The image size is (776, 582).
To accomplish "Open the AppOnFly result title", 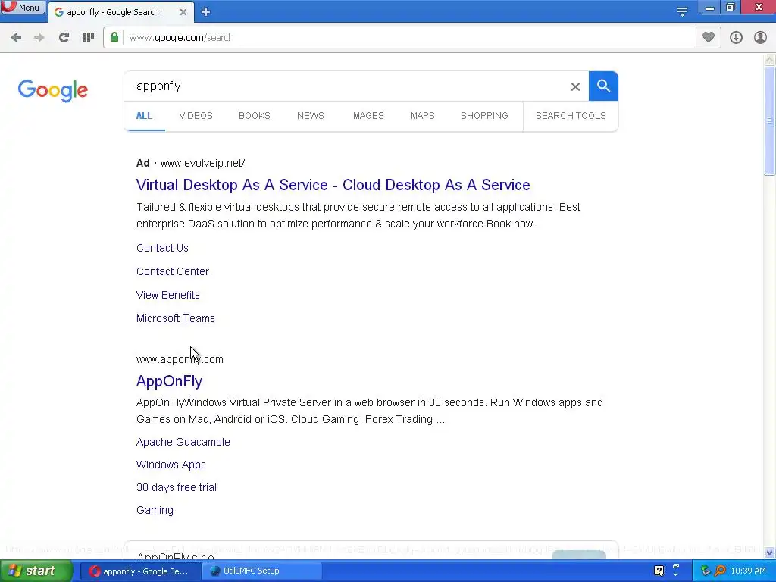I will [169, 381].
